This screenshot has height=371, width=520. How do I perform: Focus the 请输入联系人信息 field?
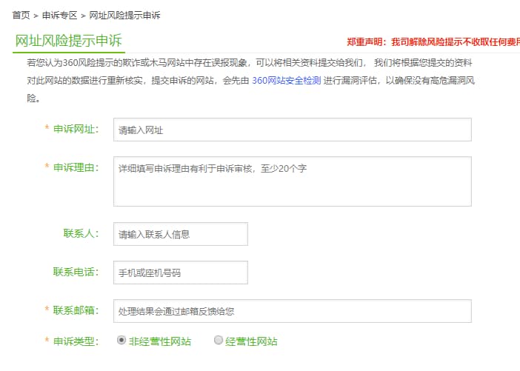point(180,234)
